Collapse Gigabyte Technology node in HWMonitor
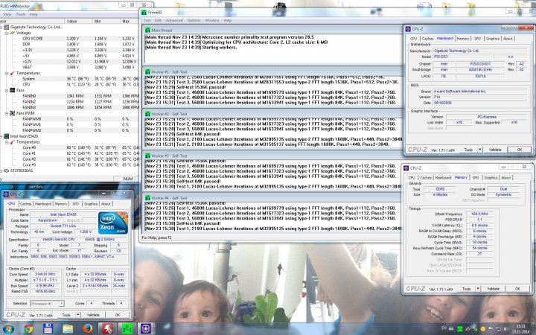This screenshot has height=335, width=536. click(x=1, y=27)
